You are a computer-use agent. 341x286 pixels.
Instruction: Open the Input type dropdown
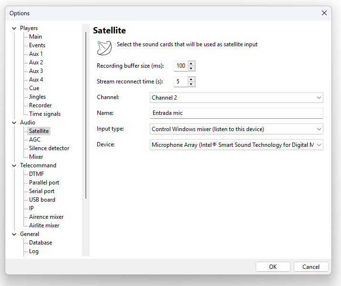[319, 129]
